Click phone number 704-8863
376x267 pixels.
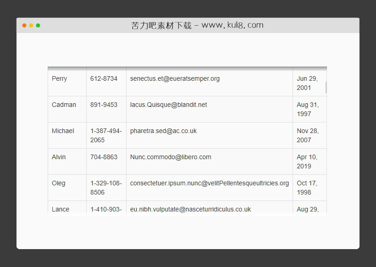point(104,157)
